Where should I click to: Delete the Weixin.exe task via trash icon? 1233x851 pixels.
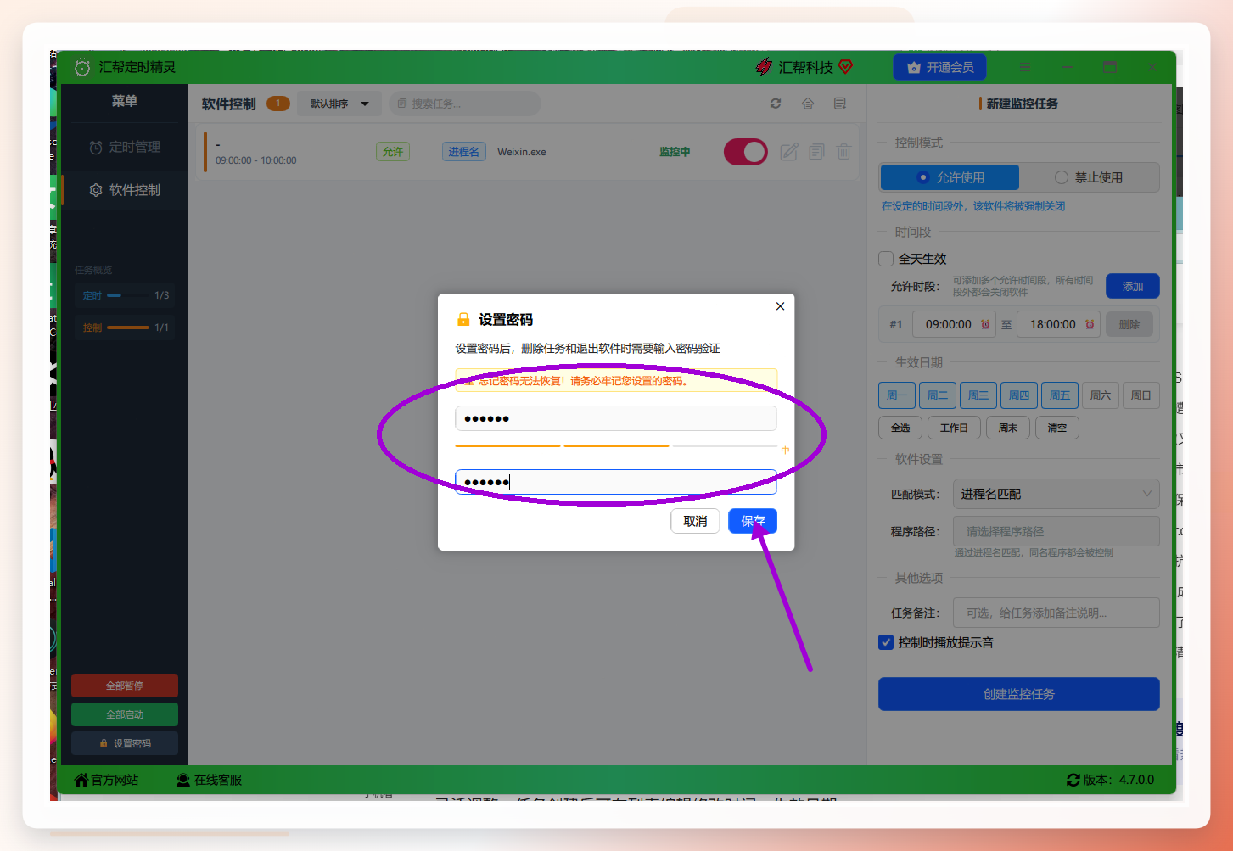point(843,152)
